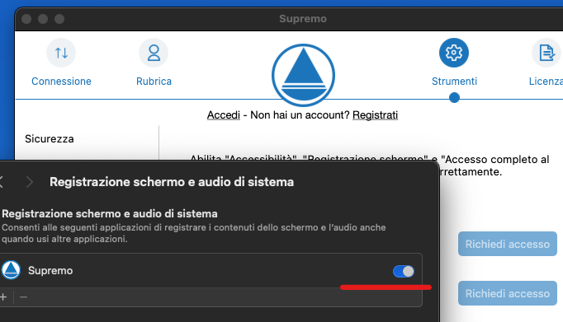Go forward with the chevron in System Settings
The image size is (563, 322).
tap(30, 182)
